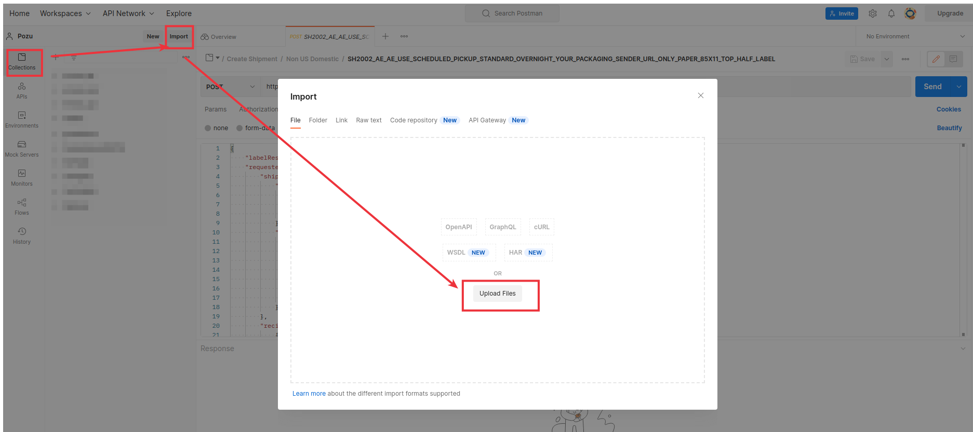This screenshot has height=432, width=973.
Task: Open the Flows sidebar section
Action: point(22,206)
